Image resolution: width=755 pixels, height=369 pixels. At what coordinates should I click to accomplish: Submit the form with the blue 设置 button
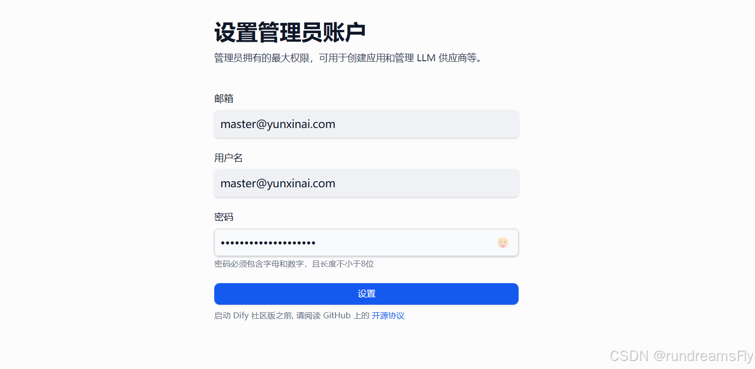point(366,294)
